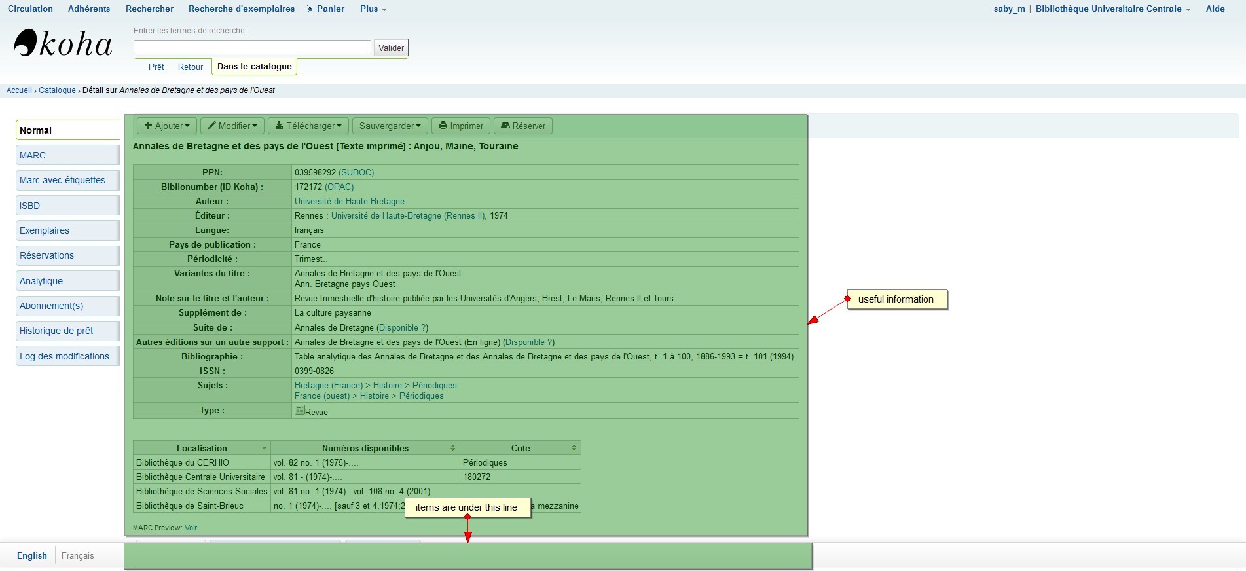Click the Koha logo
Viewport: 1246px width, 571px height.
click(x=63, y=43)
